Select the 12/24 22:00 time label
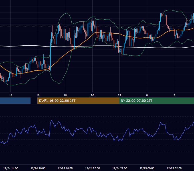The image size is (194, 171). pyautogui.click(x=120, y=168)
